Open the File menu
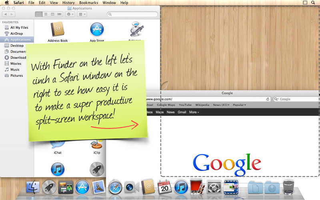The width and height of the screenshot is (320, 200). (31, 3)
